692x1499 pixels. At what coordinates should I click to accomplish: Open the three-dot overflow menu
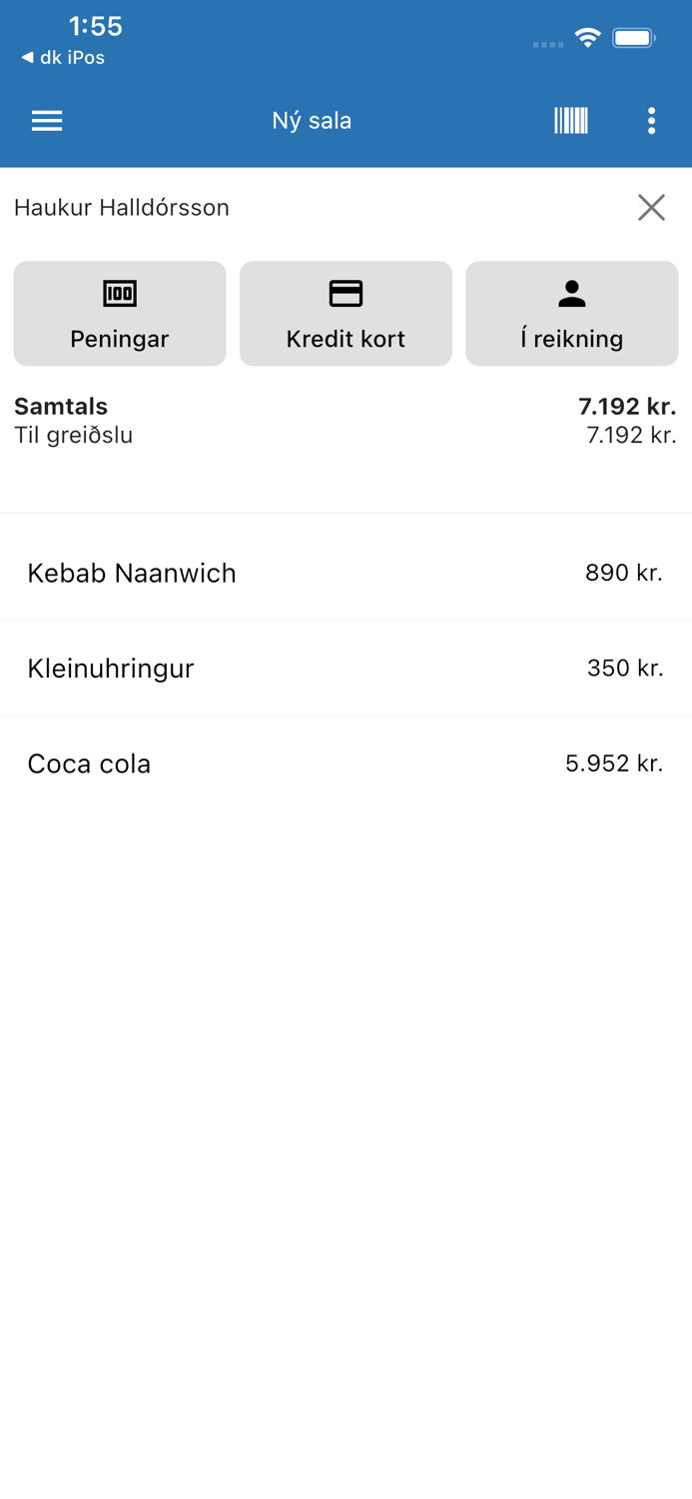click(651, 120)
